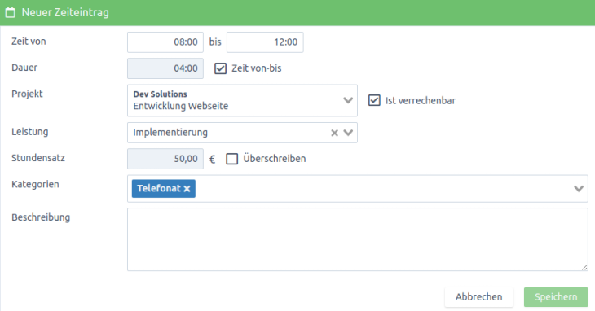Uncheck Ist verrechenbar

374,100
